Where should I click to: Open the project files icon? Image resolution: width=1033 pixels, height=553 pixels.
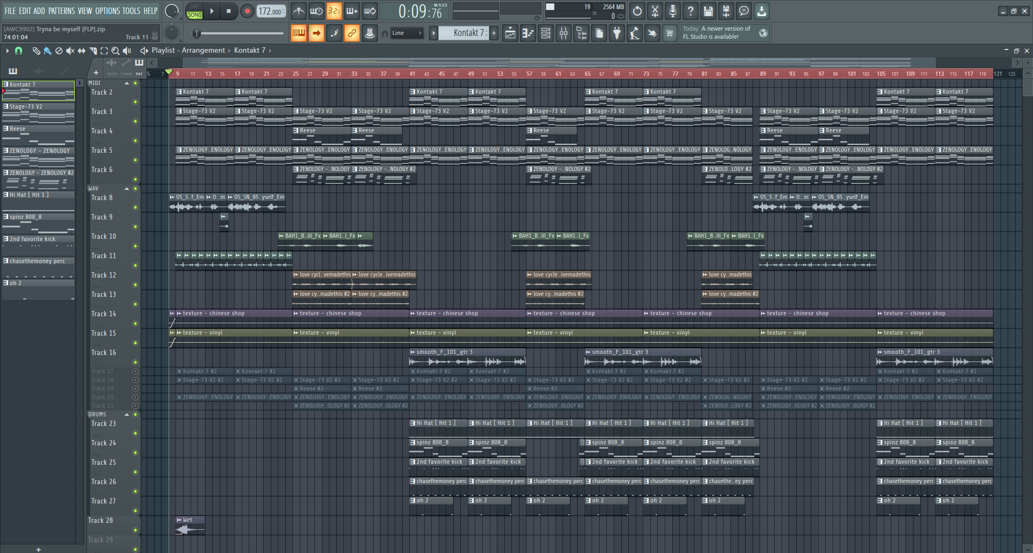coord(599,33)
